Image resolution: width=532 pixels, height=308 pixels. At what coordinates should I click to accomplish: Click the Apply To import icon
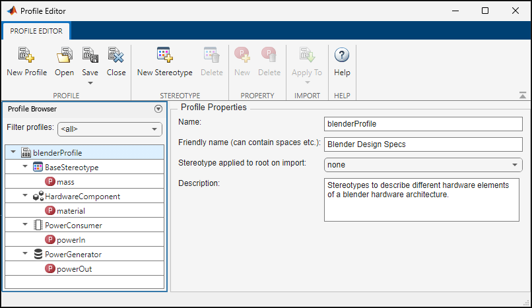pyautogui.click(x=307, y=55)
